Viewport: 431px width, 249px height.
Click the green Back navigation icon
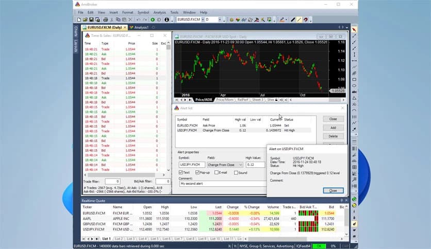[x=153, y=20]
